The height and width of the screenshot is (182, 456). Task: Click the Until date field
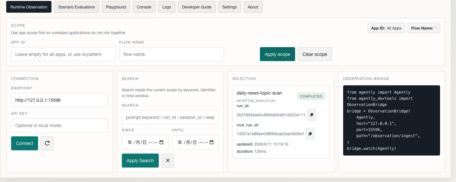coord(195,142)
